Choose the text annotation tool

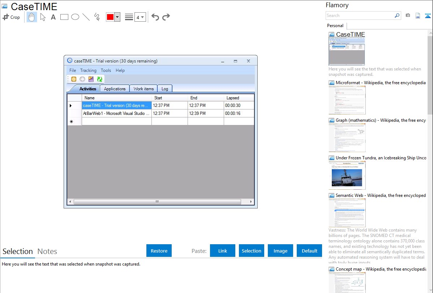(53, 17)
